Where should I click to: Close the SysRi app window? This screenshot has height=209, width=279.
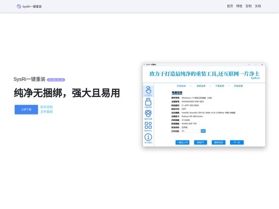click(262, 65)
